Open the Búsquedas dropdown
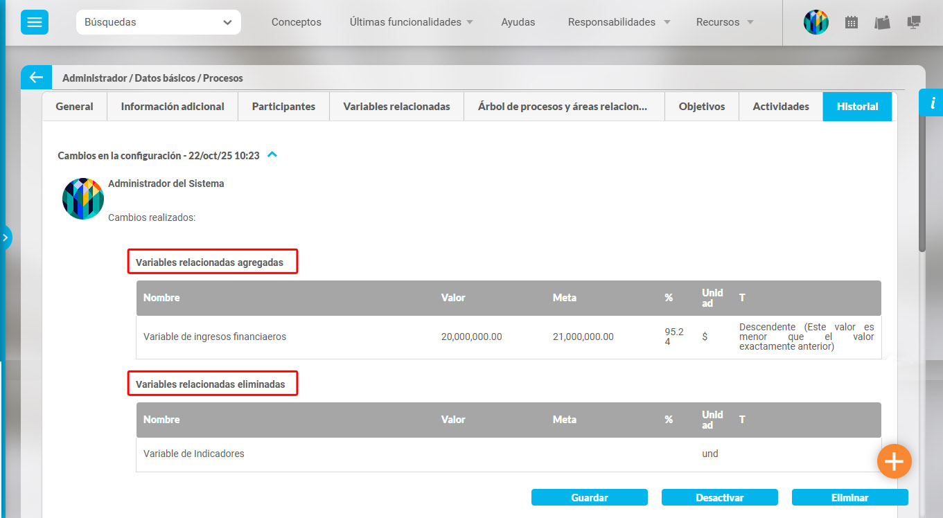 pyautogui.click(x=157, y=21)
